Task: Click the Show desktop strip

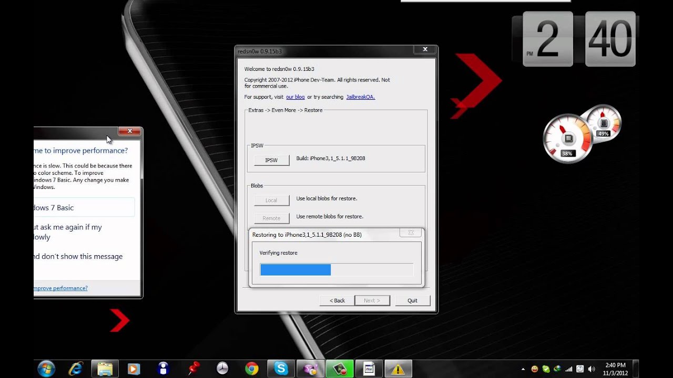Action: tap(636, 369)
